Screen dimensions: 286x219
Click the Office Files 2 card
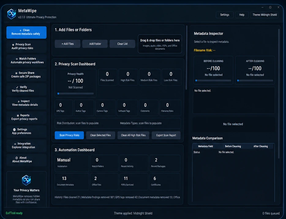(104, 182)
